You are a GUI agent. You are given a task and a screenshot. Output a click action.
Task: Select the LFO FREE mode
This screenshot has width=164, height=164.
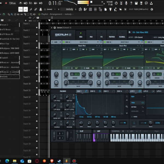[137, 103]
